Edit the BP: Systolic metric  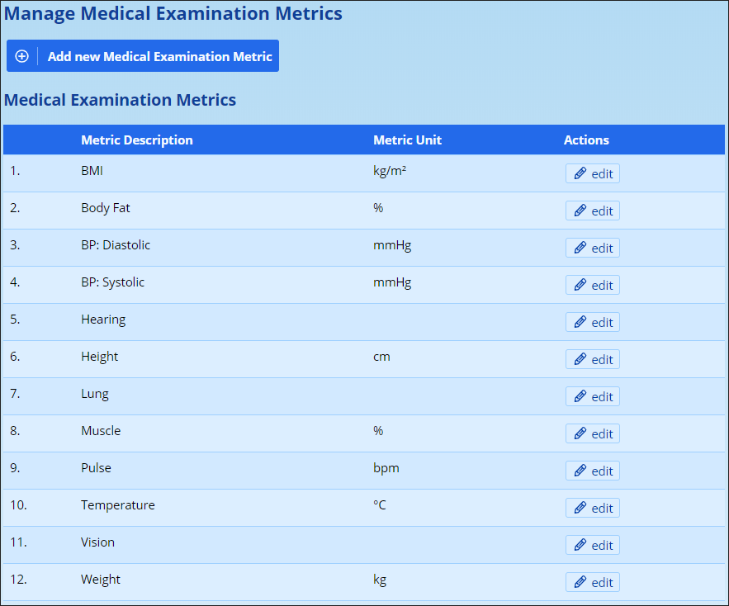tap(592, 285)
